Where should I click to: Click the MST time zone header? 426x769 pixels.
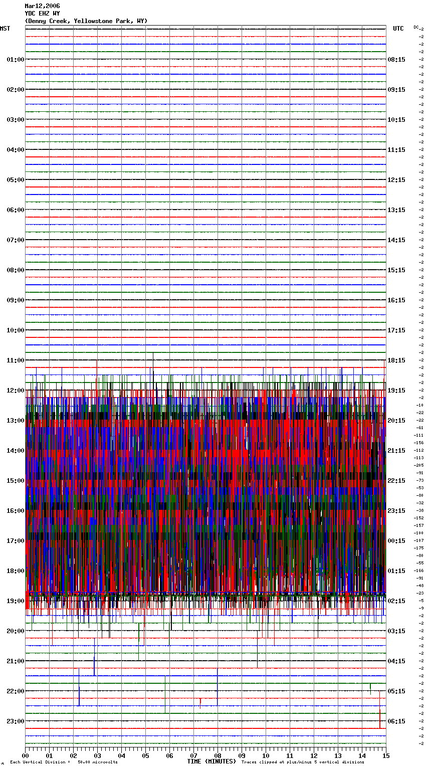tap(5, 29)
